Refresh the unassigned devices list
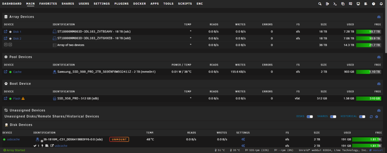 click(x=371, y=117)
